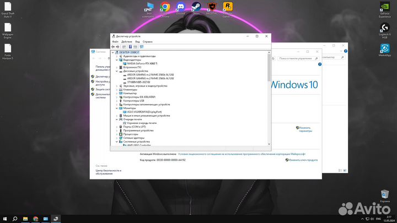This screenshot has width=397, height=223.
Task: Click the help icon in System window
Action: click(x=320, y=64)
